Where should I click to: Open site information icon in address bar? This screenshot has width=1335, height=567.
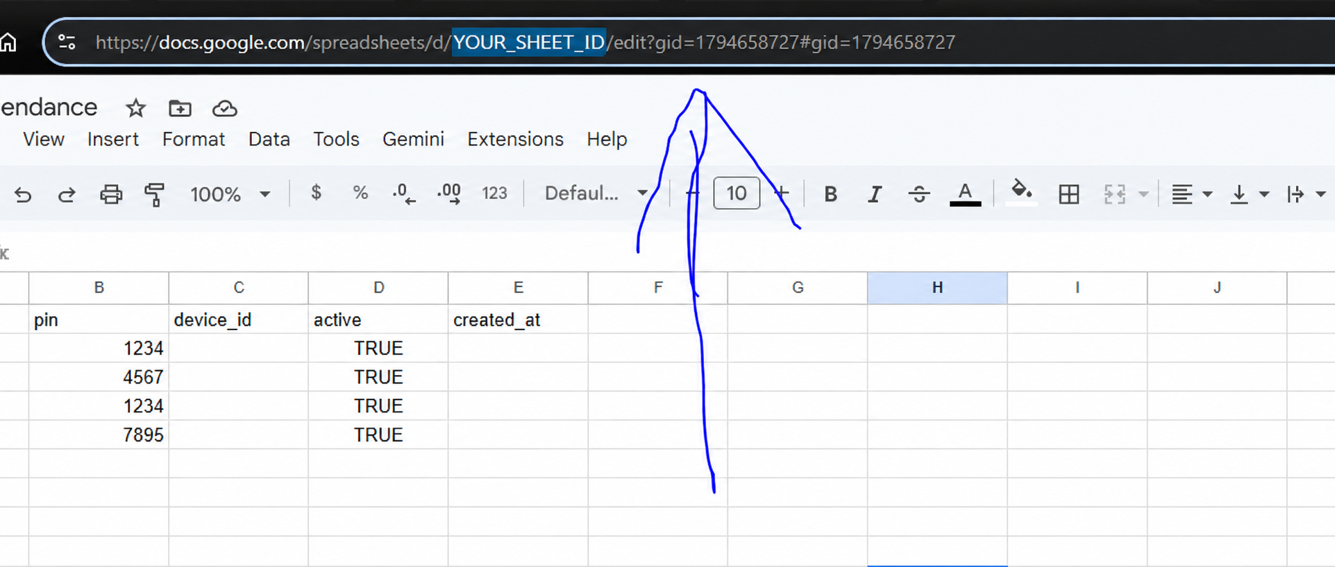coord(67,42)
